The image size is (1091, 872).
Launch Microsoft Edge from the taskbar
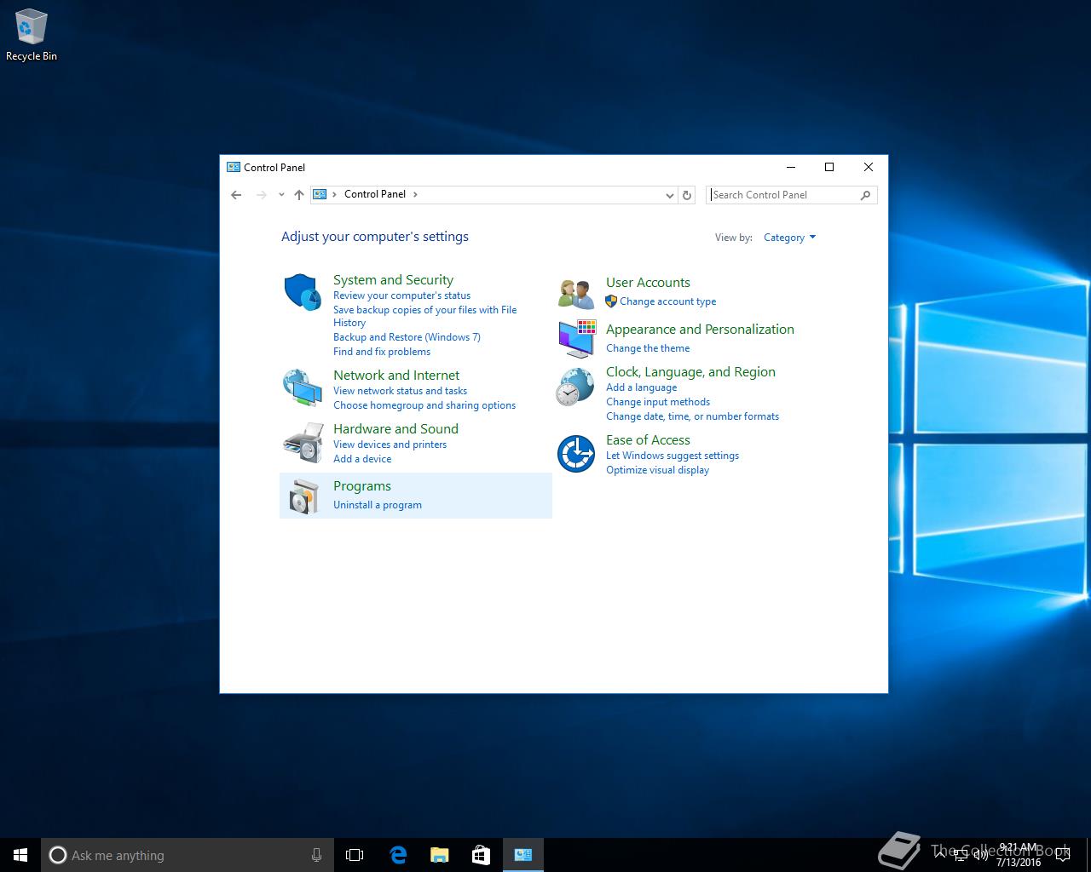(x=398, y=855)
